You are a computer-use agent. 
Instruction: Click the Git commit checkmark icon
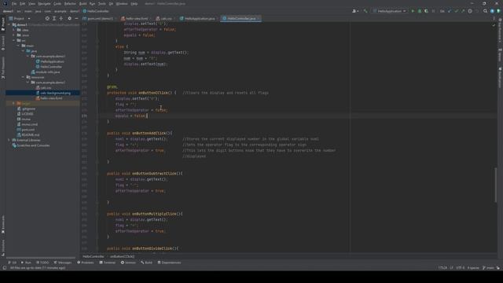pos(456,11)
